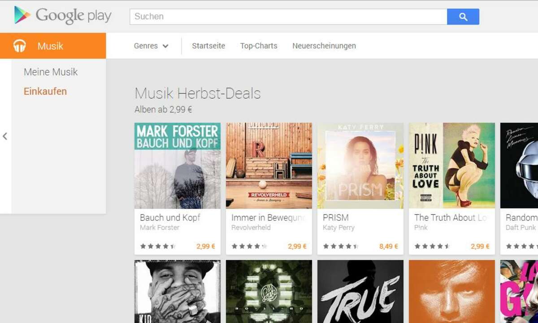Buy Bauch und Kopf for 2,99 €
The width and height of the screenshot is (538, 323).
click(x=206, y=246)
